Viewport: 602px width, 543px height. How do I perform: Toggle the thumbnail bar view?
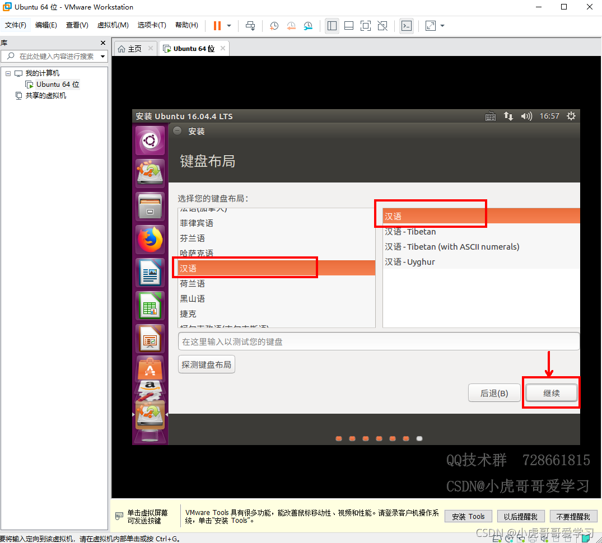[349, 26]
